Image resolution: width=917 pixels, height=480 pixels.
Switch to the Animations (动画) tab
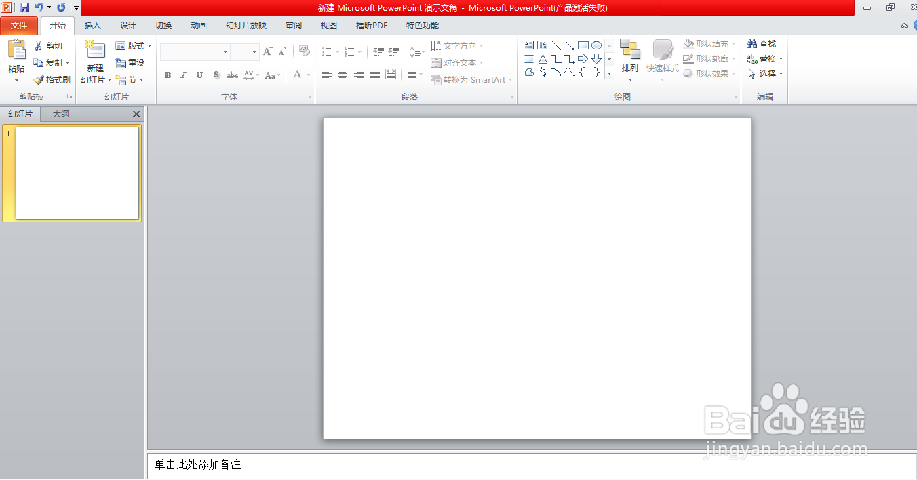click(199, 26)
